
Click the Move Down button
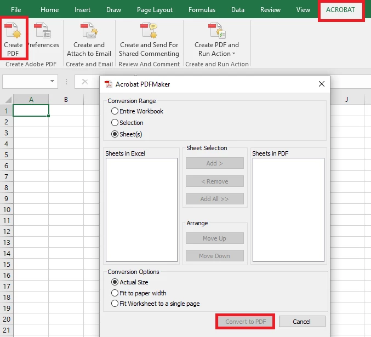215,256
